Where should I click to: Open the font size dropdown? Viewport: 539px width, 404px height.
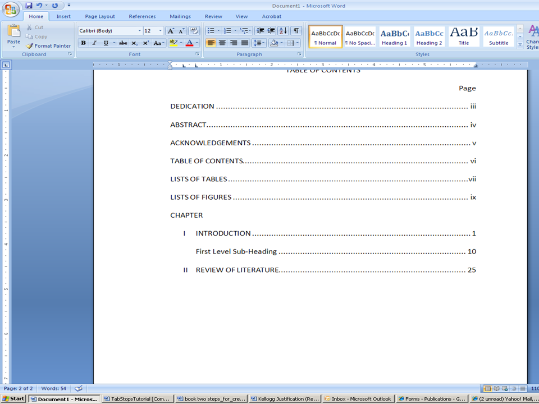point(160,31)
